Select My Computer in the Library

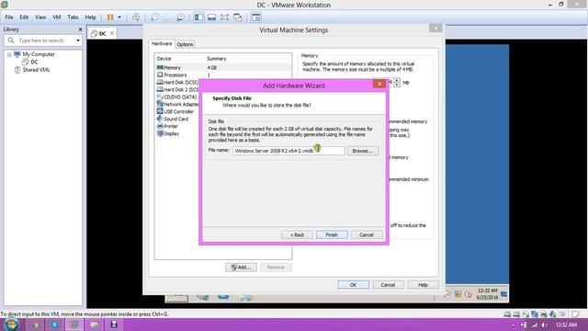pyautogui.click(x=39, y=54)
